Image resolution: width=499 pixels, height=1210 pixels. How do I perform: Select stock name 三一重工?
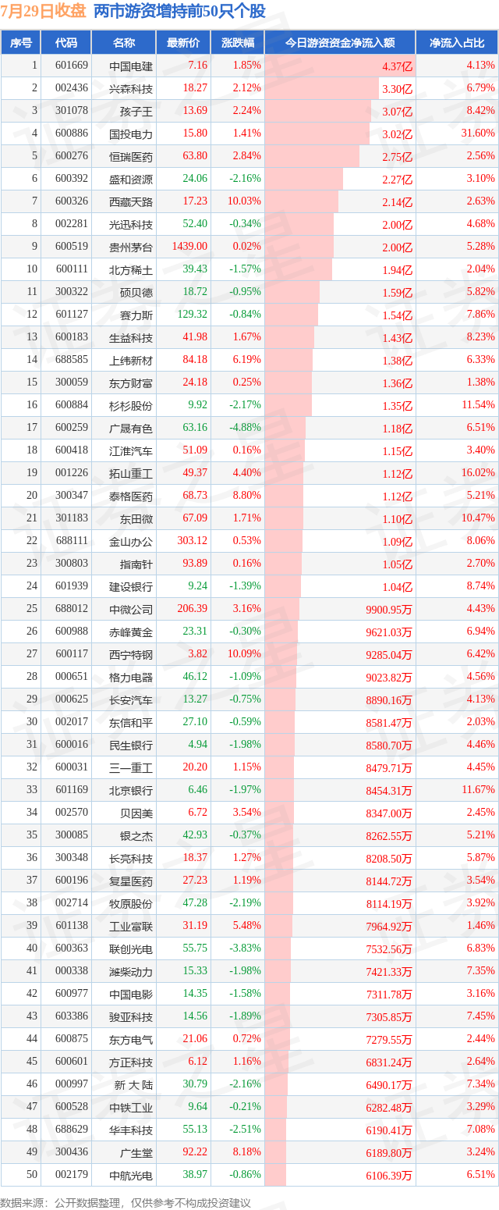[131, 768]
